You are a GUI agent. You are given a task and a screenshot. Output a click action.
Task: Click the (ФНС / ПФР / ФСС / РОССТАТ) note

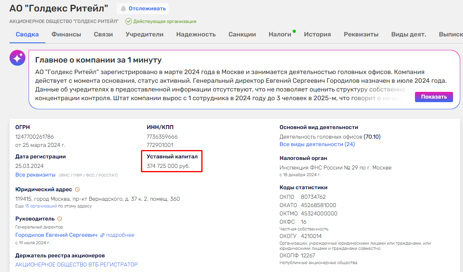click(88, 175)
